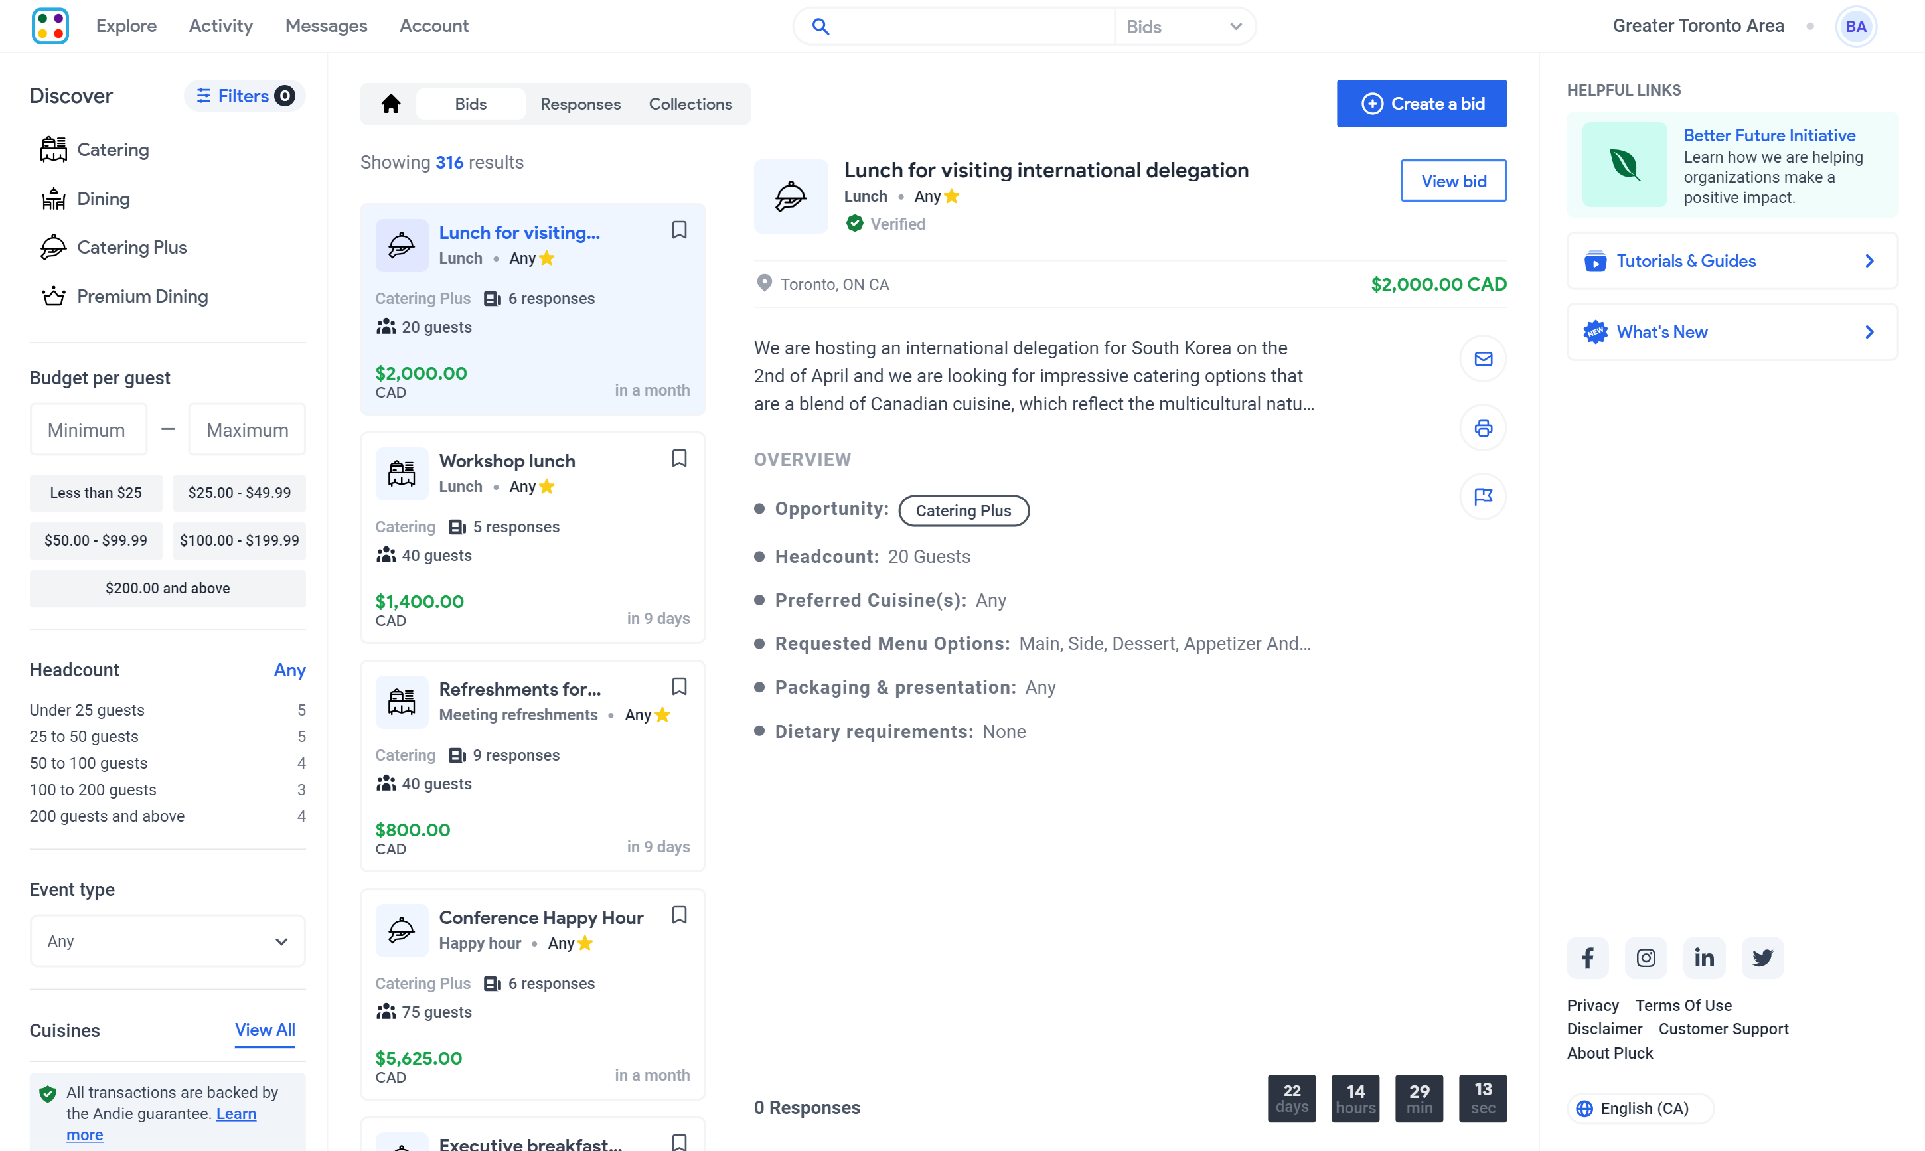The height and width of the screenshot is (1151, 1925).
Task: Click the View bid button
Action: [1454, 179]
